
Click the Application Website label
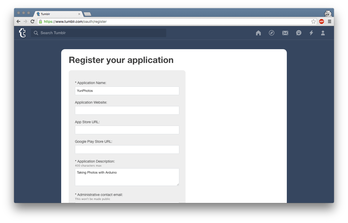tap(91, 102)
